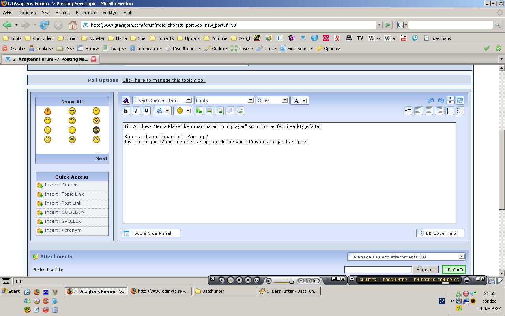Click the redo icon in the editor
505x316 pixels.
[441, 100]
